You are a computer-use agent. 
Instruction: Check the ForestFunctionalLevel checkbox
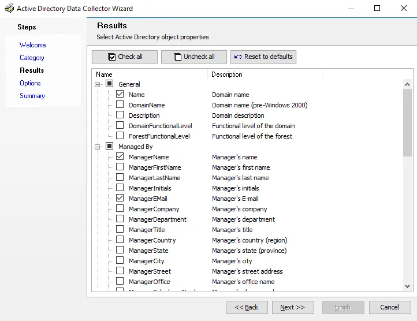(120, 135)
